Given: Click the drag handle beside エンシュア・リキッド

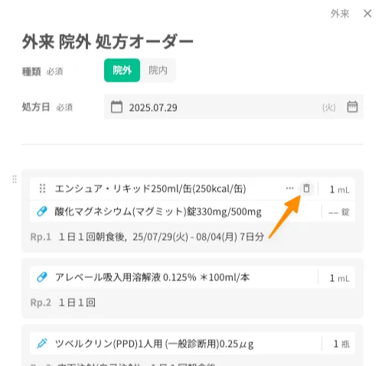Looking at the screenshot, I should coord(42,189).
